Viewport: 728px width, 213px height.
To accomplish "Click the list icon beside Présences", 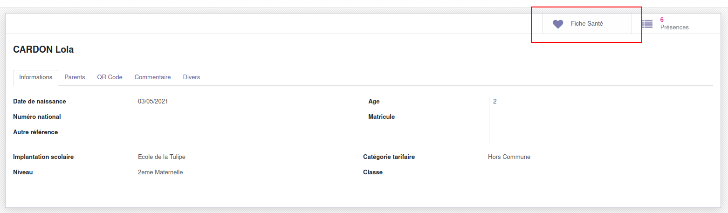I will pos(647,24).
